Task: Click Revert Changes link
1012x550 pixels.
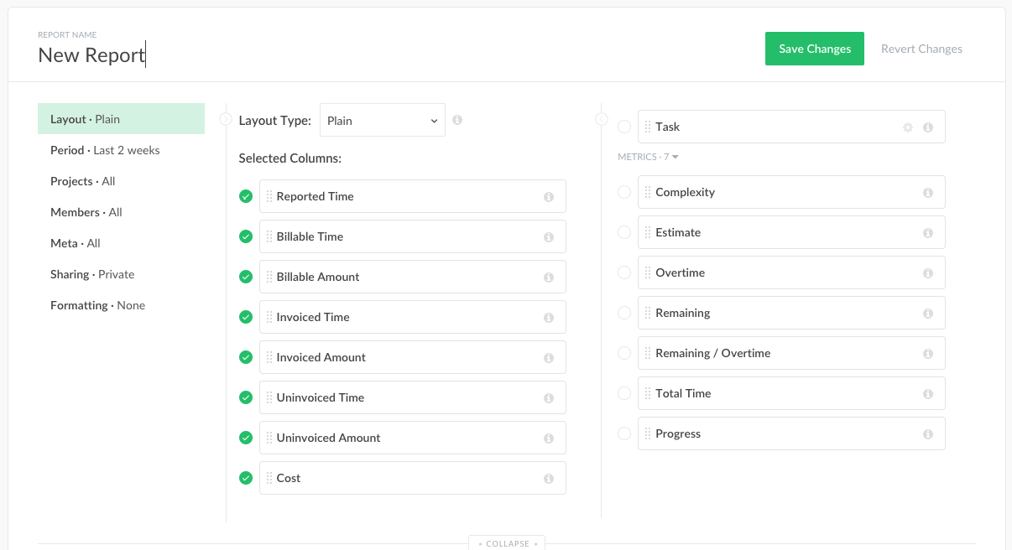Action: [x=921, y=49]
